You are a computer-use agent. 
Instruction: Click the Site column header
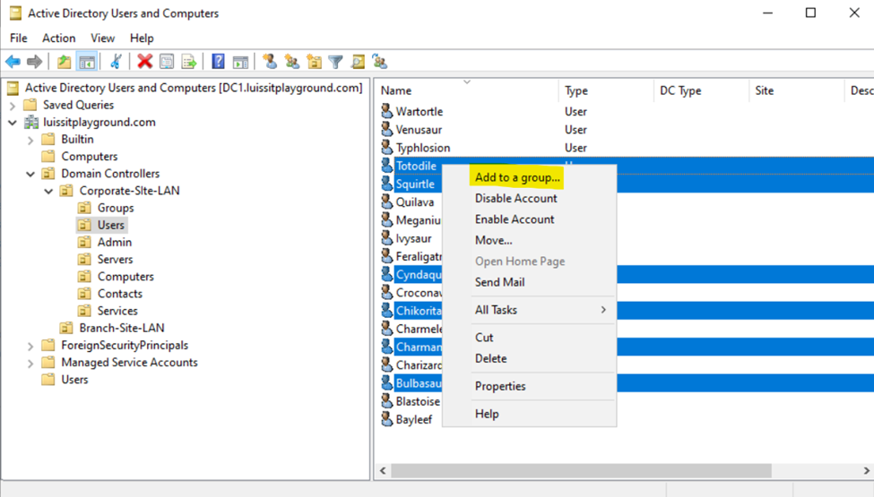click(x=797, y=90)
